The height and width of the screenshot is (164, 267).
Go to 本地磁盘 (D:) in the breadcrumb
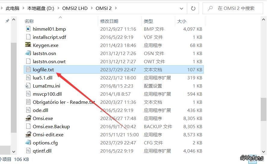[x=41, y=8]
